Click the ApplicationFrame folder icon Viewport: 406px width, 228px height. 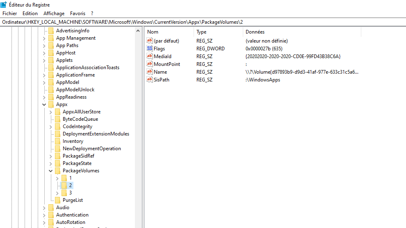(x=51, y=75)
